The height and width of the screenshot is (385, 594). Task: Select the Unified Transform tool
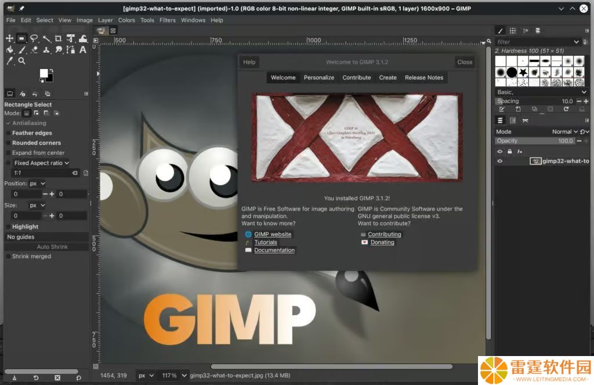70,38
